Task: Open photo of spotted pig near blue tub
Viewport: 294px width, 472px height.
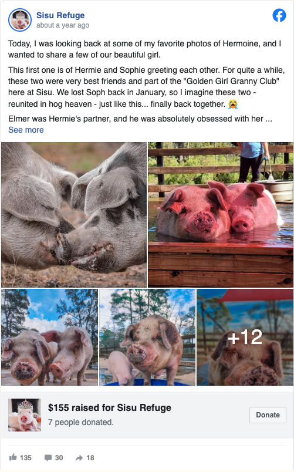Action: [x=147, y=337]
